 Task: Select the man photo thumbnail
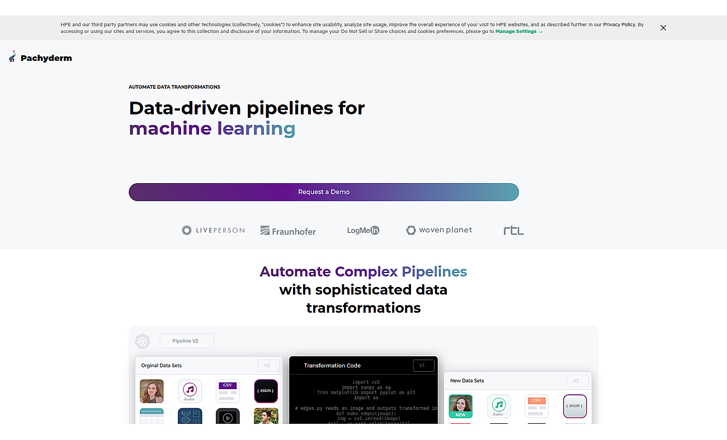click(x=266, y=416)
